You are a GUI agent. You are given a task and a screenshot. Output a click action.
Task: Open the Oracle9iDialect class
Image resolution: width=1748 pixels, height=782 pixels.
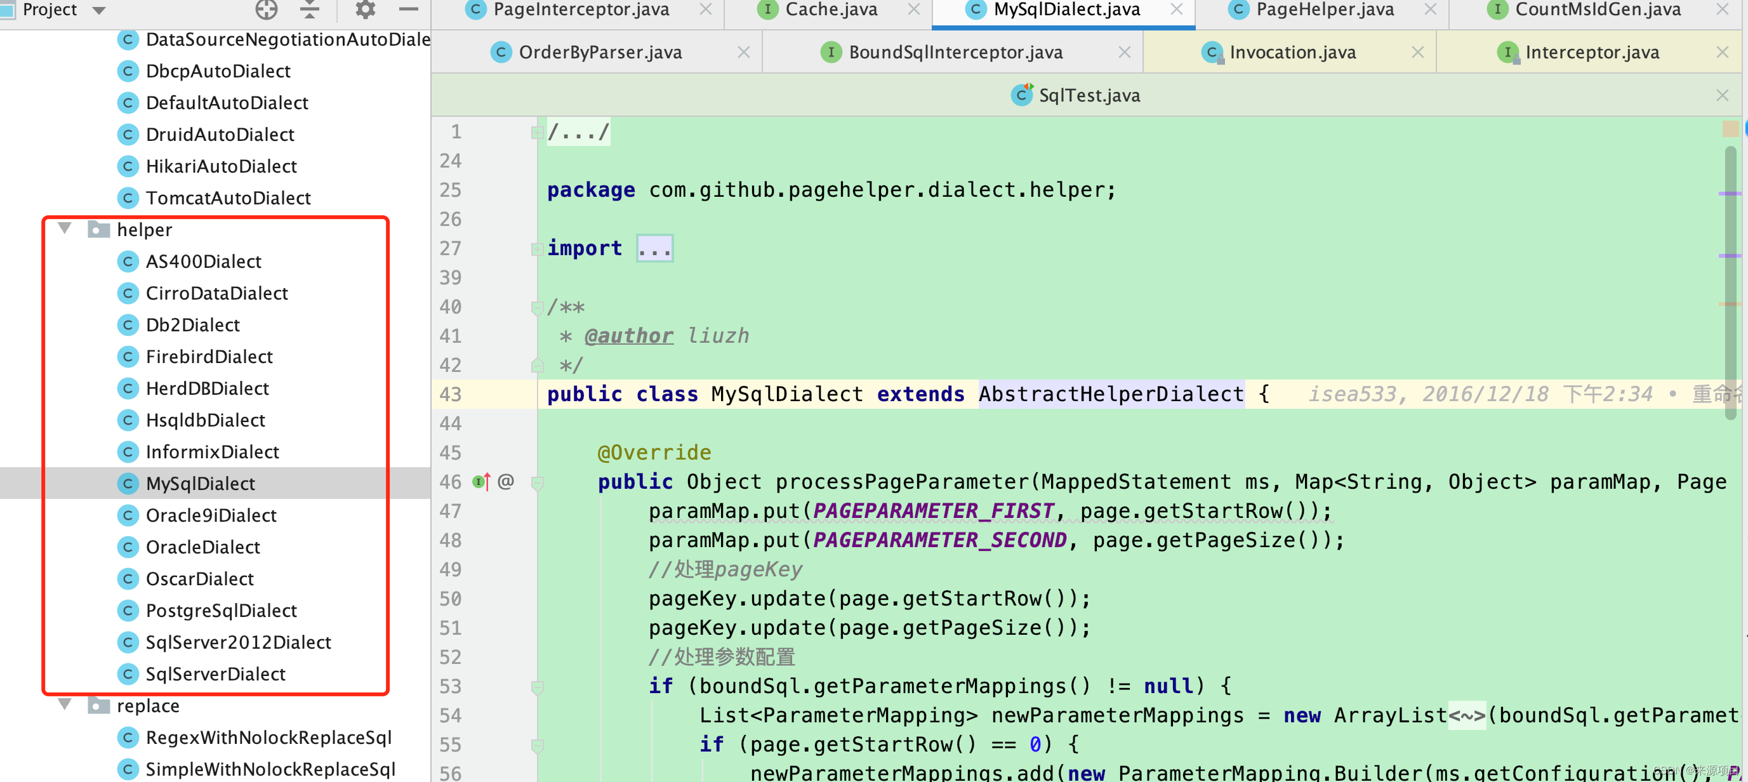coord(211,516)
